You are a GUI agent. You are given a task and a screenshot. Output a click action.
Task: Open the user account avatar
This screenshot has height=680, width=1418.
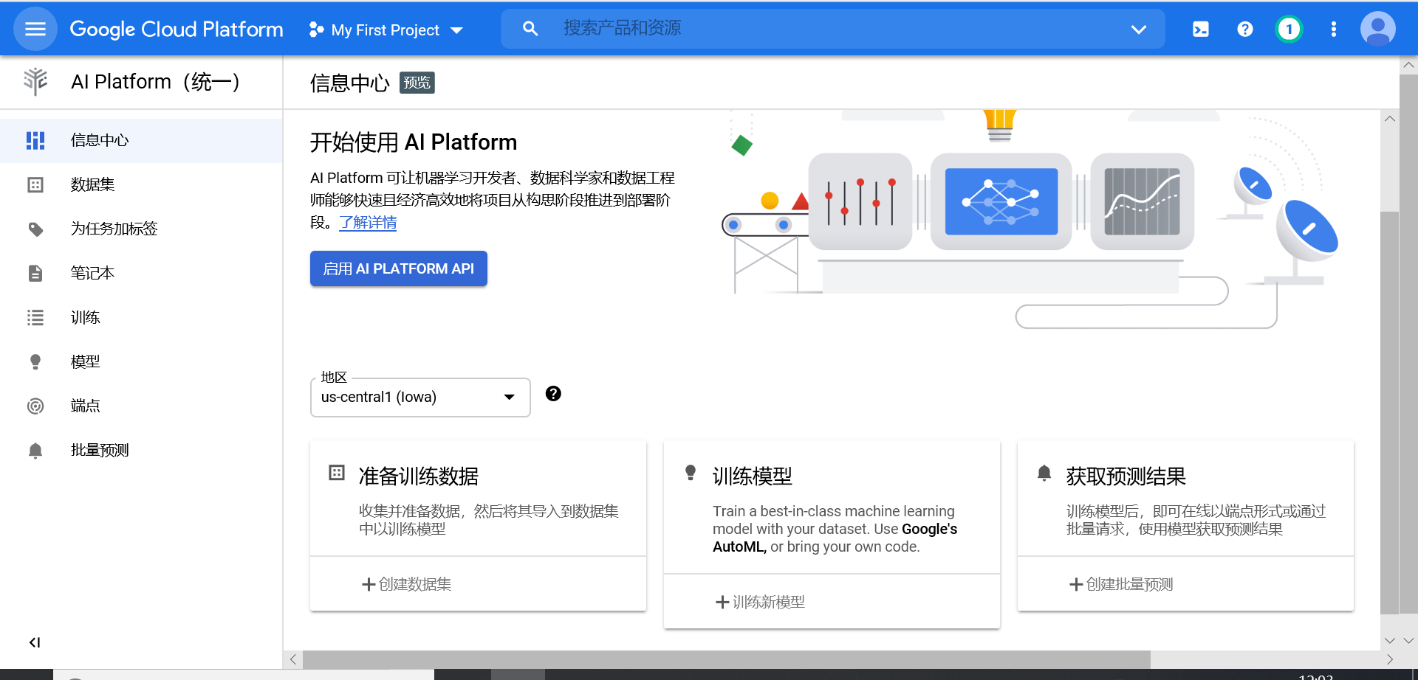(1378, 30)
